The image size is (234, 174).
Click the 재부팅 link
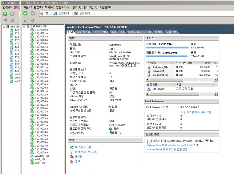pos(79,157)
